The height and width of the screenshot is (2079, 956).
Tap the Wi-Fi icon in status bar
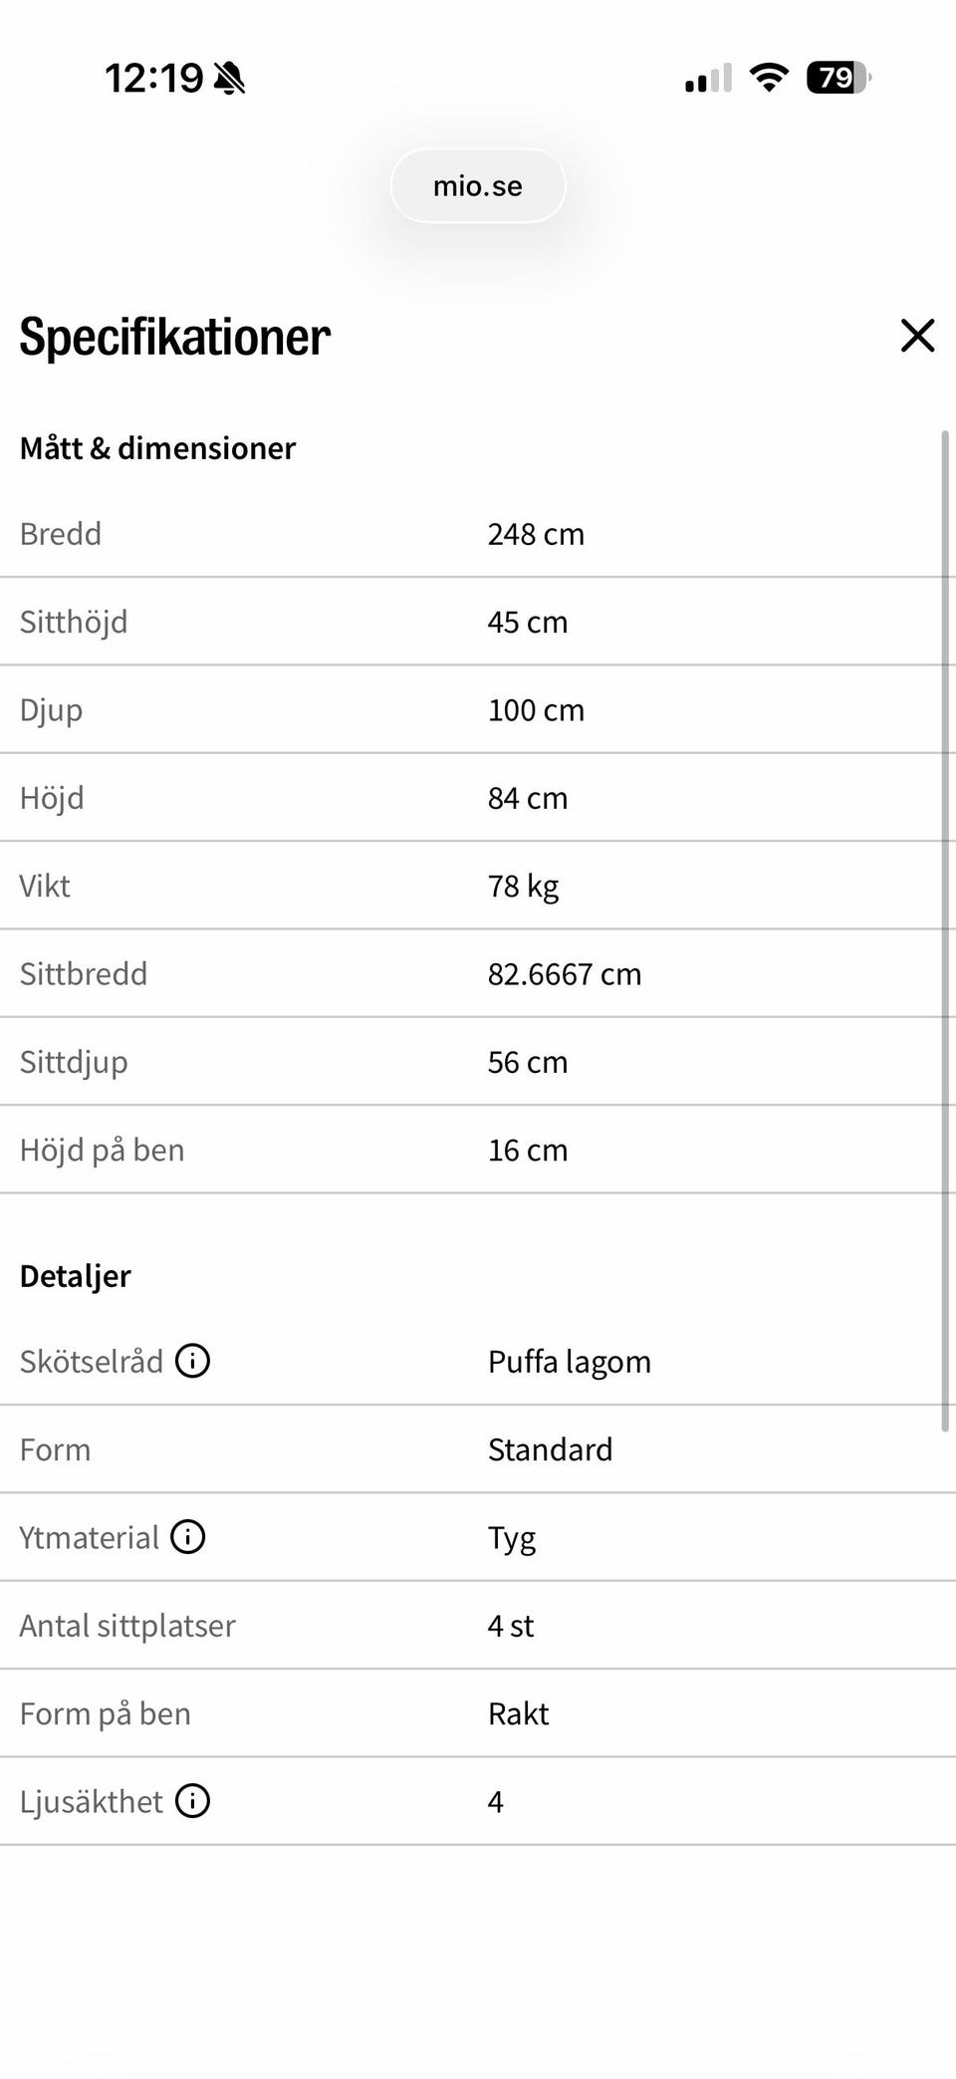tap(768, 78)
